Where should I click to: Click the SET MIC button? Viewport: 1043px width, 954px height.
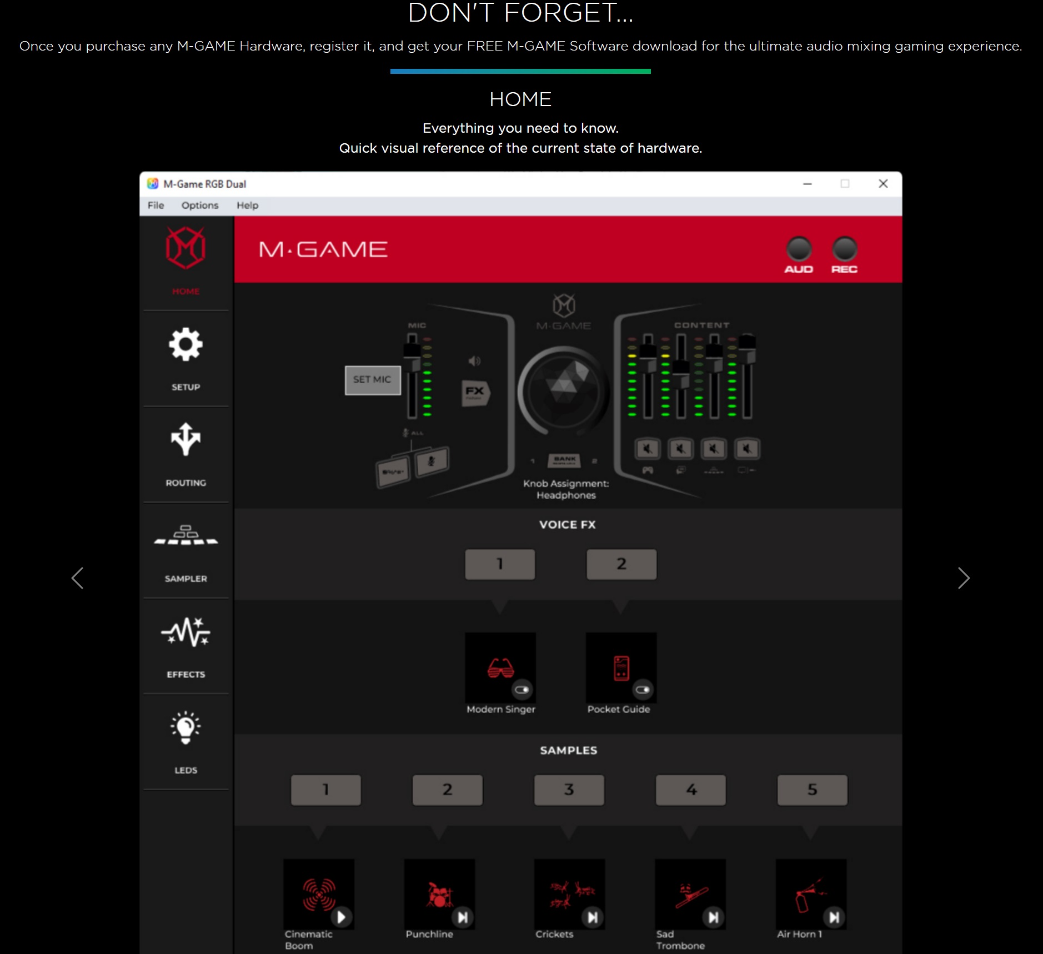coord(373,380)
